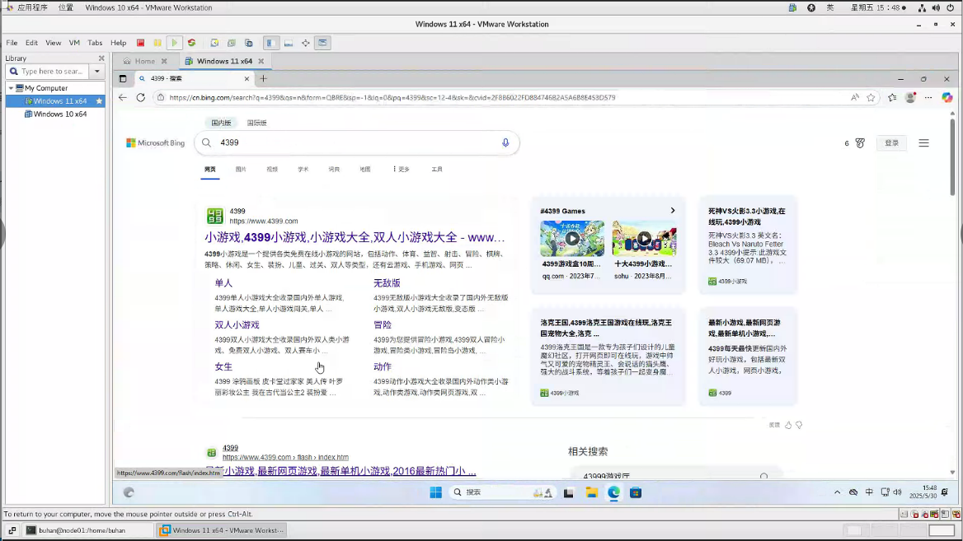Toggle the console view toolbar icon
The image size is (963, 541).
(x=322, y=43)
